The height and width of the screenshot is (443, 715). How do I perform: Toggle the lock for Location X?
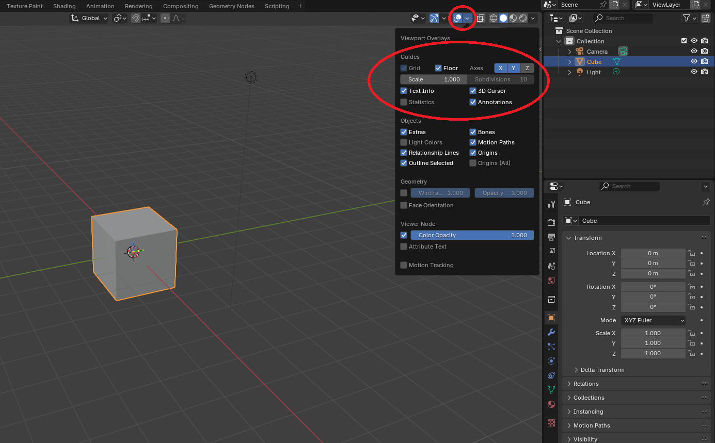(x=691, y=253)
